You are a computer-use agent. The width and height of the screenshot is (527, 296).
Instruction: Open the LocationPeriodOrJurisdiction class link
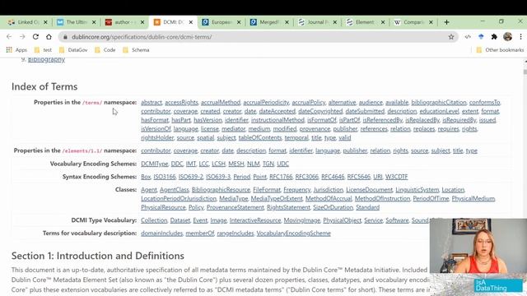click(179, 199)
